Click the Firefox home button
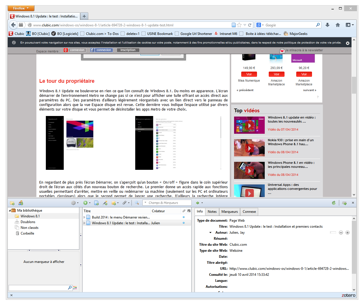 click(338, 25)
